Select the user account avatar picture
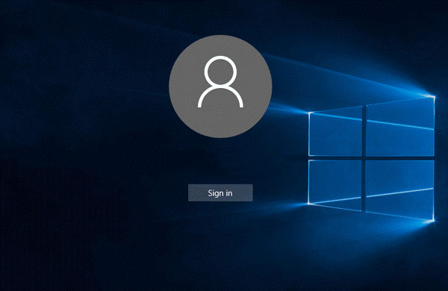448x291 pixels. pyautogui.click(x=220, y=87)
